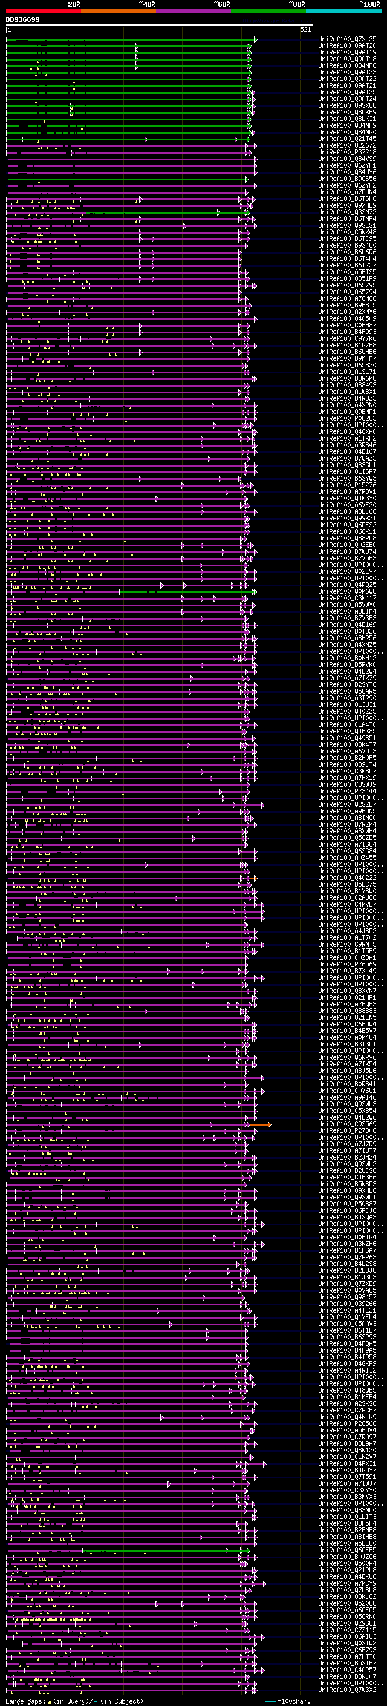387x1706 pixels.
Task: Select hit UniRef100_B3R6K8
Action: 347,378
